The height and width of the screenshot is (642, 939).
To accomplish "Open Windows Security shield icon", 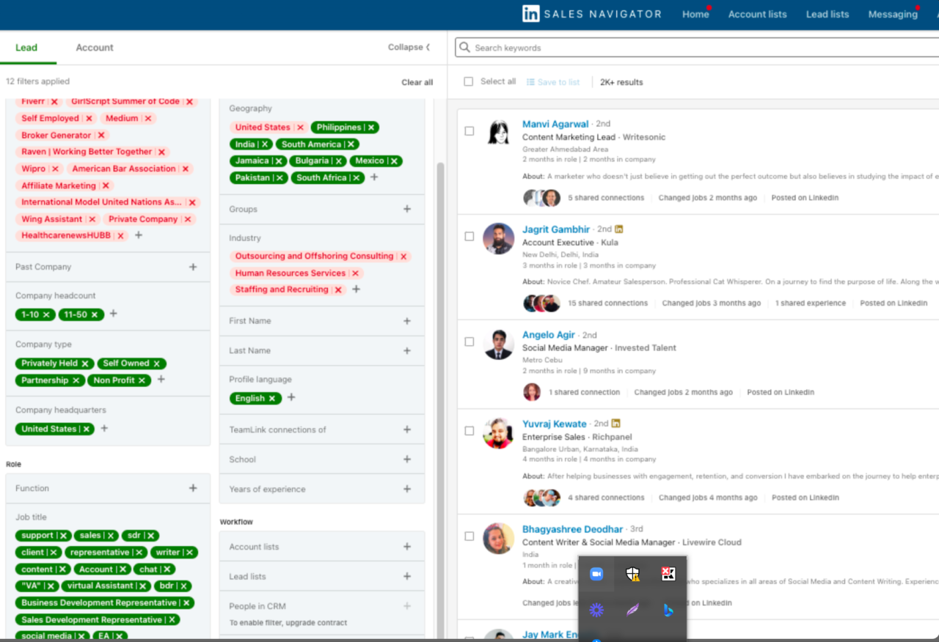I will pyautogui.click(x=632, y=573).
